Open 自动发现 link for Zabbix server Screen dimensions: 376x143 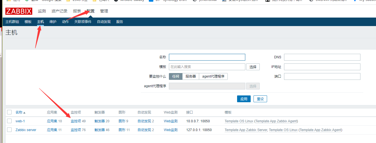[x=144, y=130]
